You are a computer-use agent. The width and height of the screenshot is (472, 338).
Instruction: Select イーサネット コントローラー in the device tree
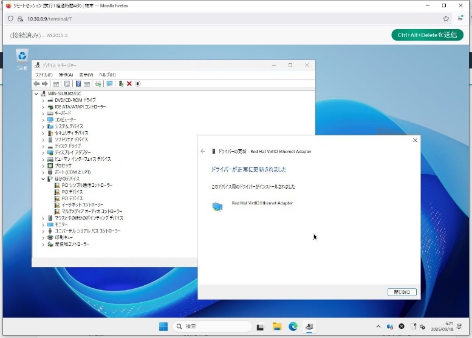coord(83,205)
